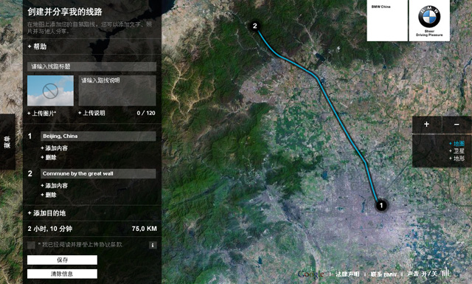Open the info icon beside terms checkbox

pyautogui.click(x=153, y=245)
